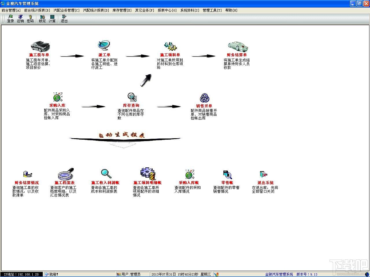
Task: Click the application icon in the title bar
Action: point(3,3)
